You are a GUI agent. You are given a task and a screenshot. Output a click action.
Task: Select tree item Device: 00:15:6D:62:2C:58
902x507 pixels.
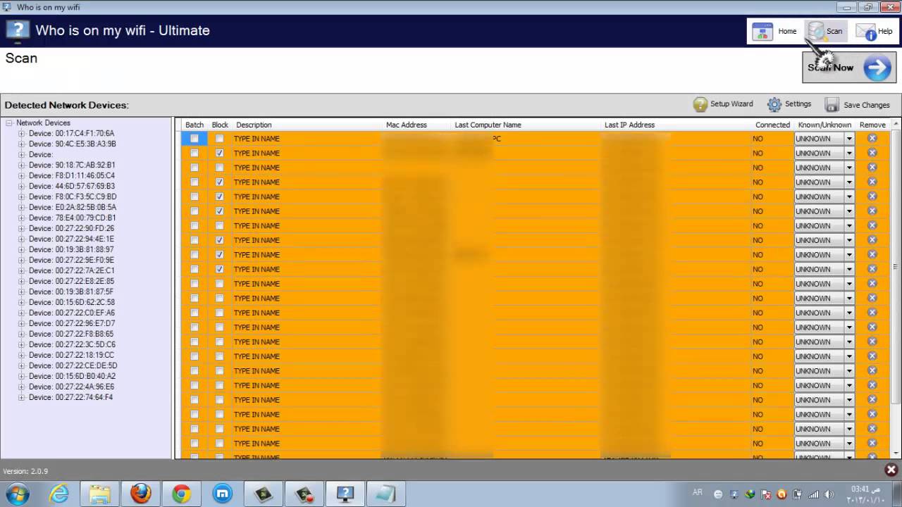(71, 302)
